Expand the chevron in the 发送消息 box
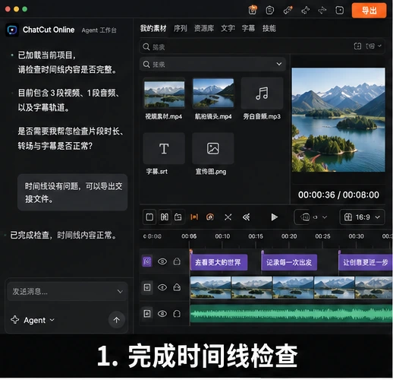This screenshot has width=393, height=380. coord(120,292)
